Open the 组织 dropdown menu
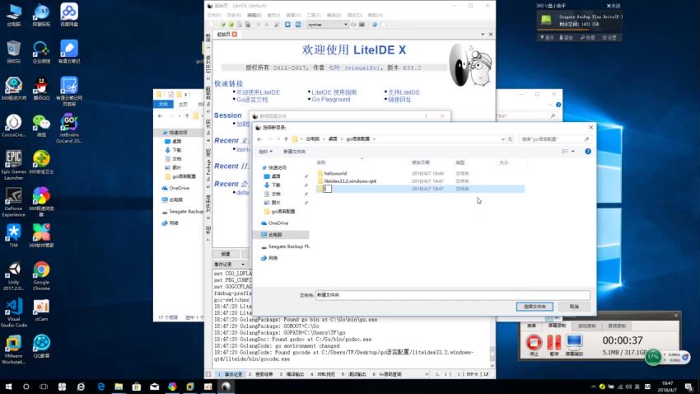 click(x=265, y=152)
